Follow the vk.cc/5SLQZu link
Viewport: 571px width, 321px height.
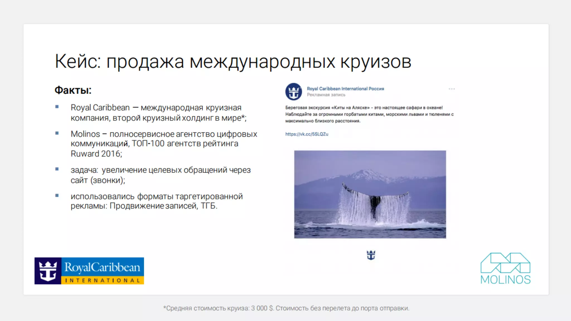307,134
